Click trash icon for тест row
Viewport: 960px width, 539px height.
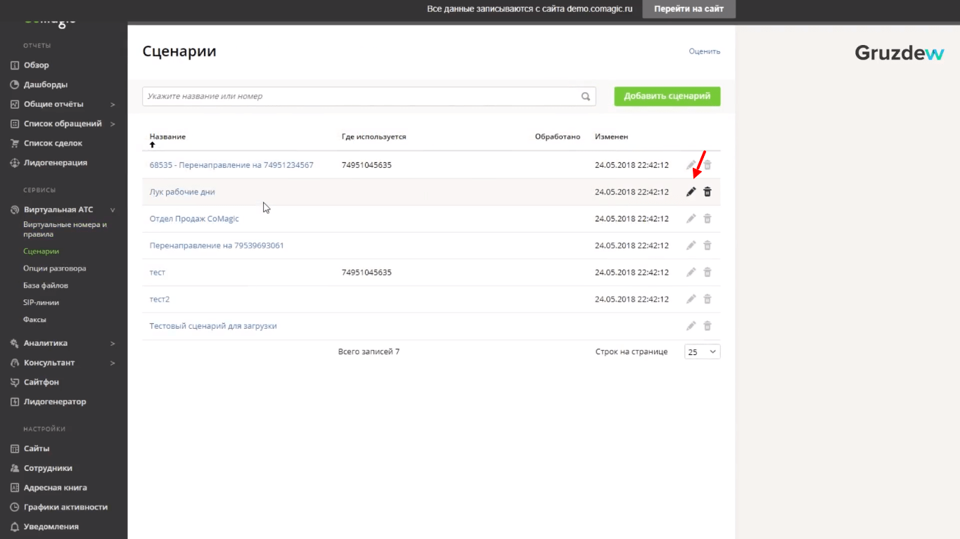[x=708, y=272]
